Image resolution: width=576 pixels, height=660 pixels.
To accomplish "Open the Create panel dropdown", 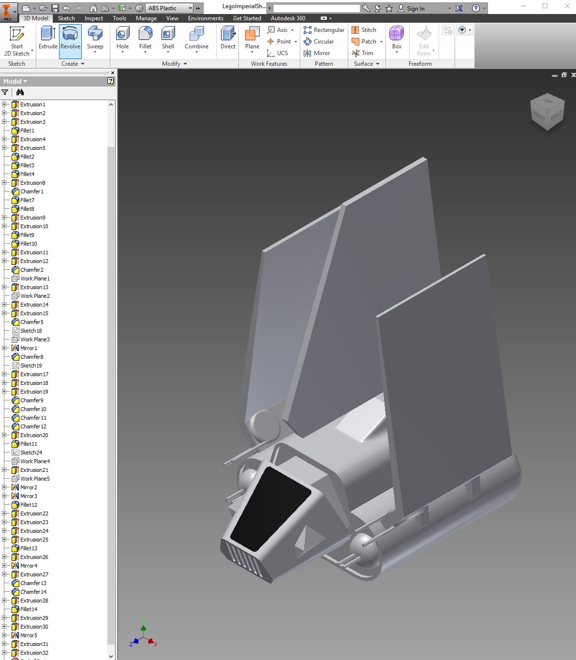I will [83, 64].
